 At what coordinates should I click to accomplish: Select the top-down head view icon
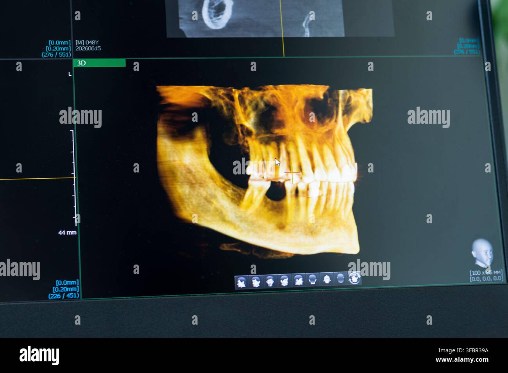coord(327,279)
